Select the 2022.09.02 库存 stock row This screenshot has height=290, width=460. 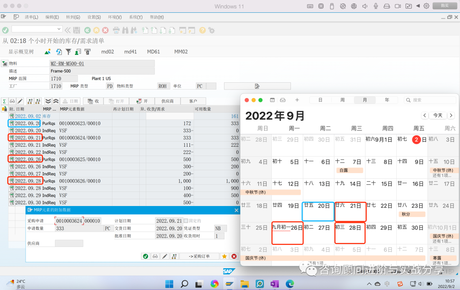coord(125,116)
